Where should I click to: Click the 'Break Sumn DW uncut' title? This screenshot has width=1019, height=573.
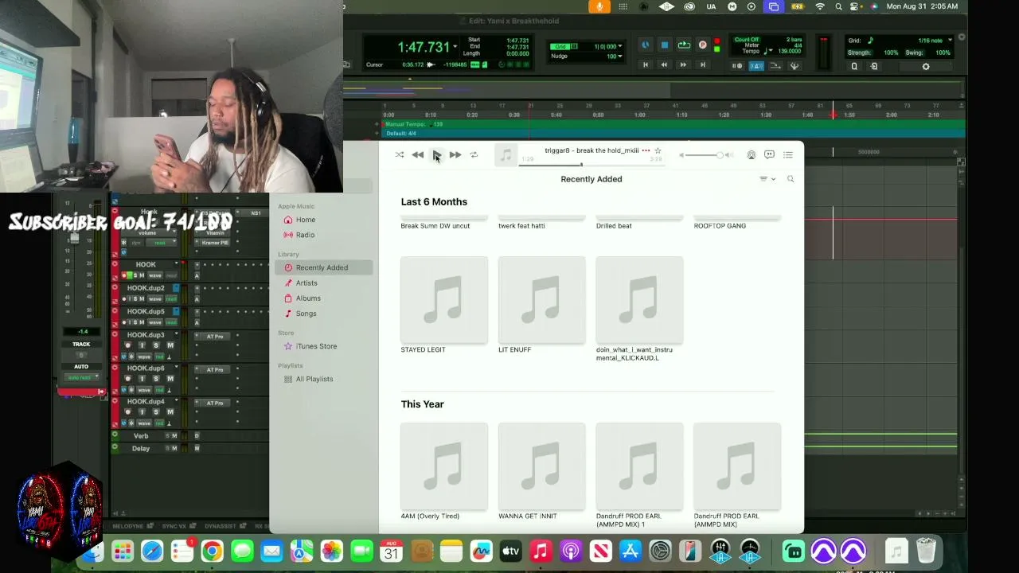(x=435, y=226)
